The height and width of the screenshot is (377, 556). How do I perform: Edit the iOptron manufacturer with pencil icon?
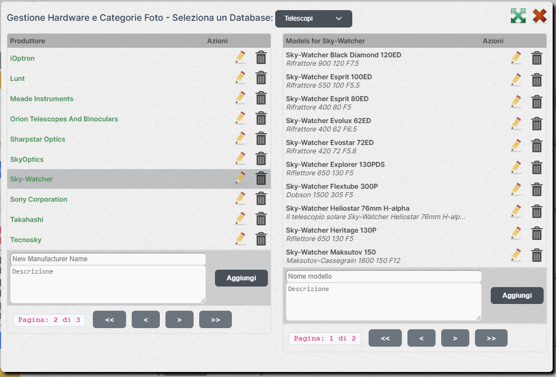(x=240, y=58)
